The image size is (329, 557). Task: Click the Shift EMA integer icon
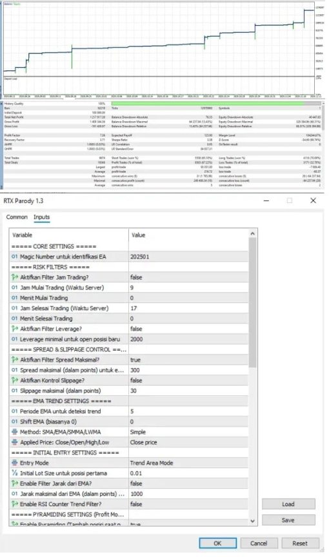click(x=15, y=422)
